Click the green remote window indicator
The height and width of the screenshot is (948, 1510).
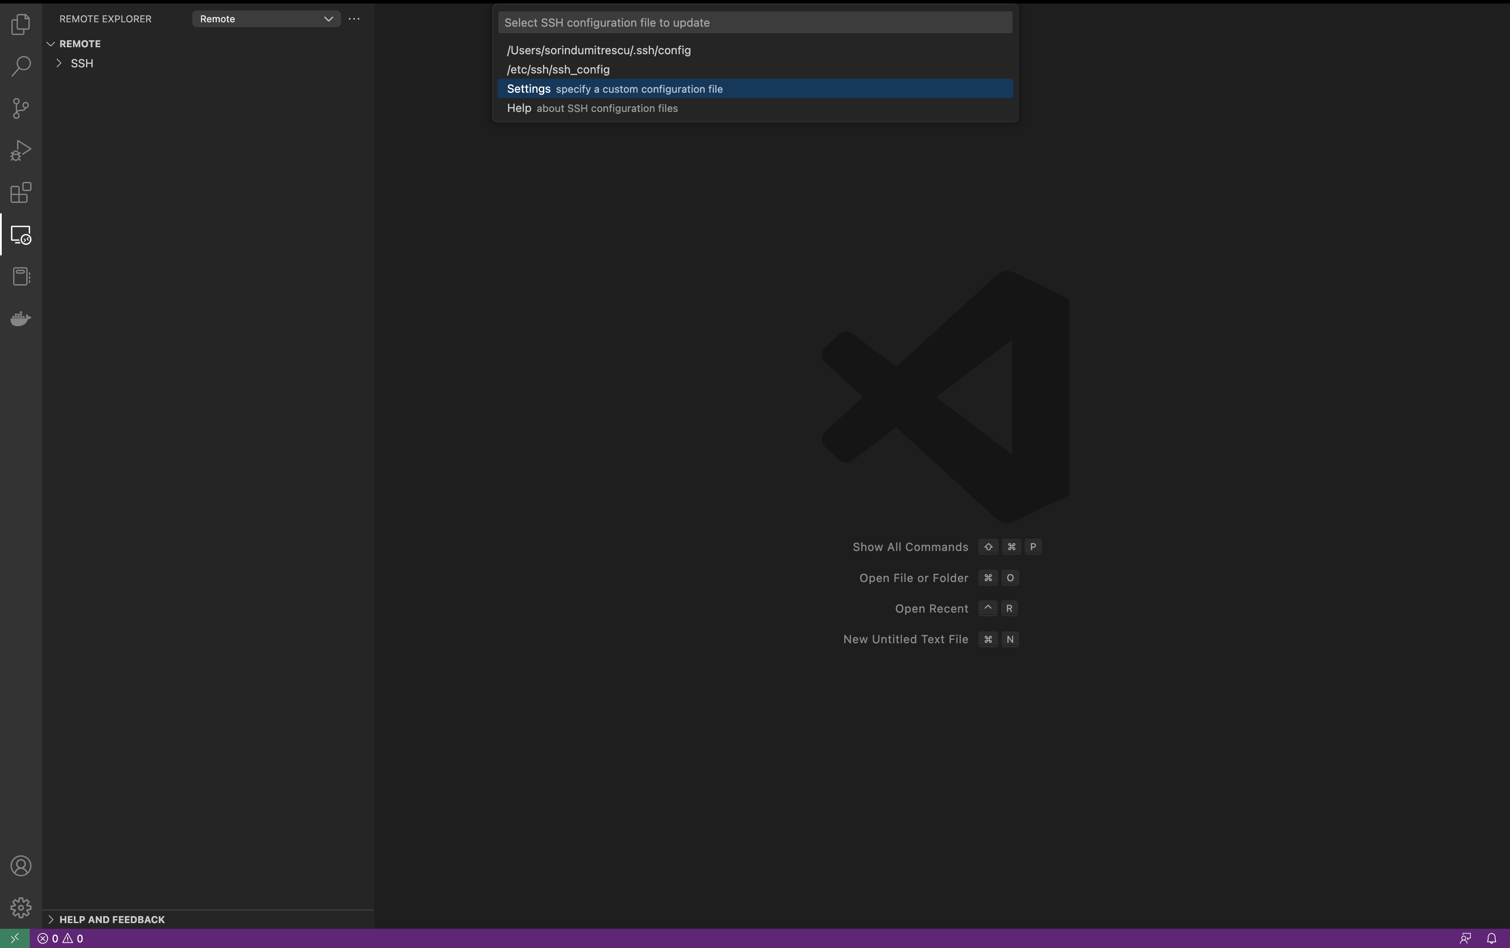tap(14, 938)
